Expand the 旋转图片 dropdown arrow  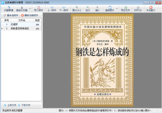coord(117,9)
